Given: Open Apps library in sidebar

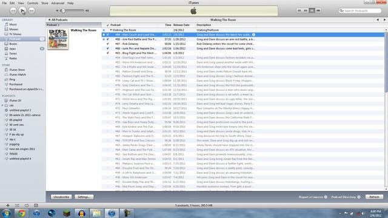Looking at the screenshot, I should (x=12, y=48).
